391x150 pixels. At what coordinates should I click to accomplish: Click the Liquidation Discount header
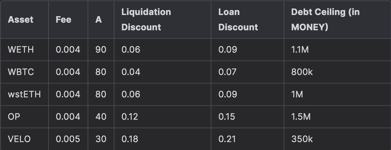(146, 20)
